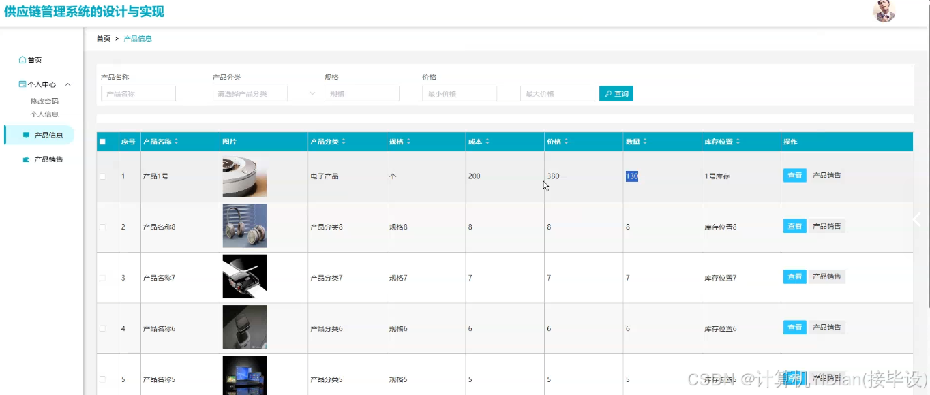Check the checkbox for row 产品1号
The image size is (930, 395).
click(x=103, y=176)
